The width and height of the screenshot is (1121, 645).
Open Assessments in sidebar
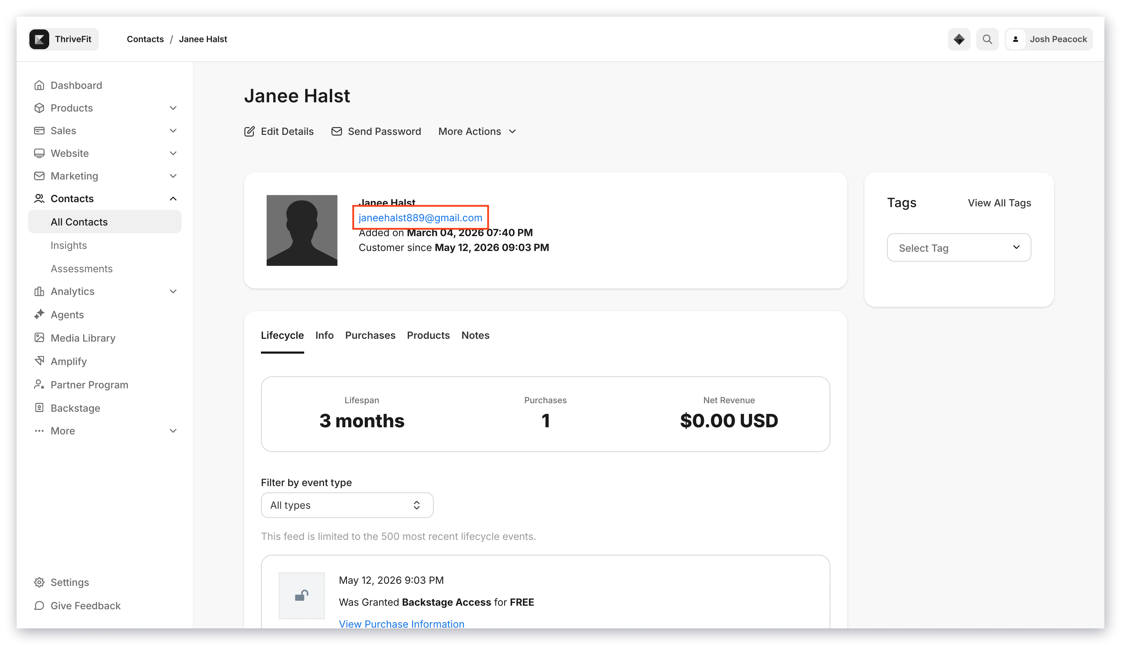pyautogui.click(x=81, y=268)
